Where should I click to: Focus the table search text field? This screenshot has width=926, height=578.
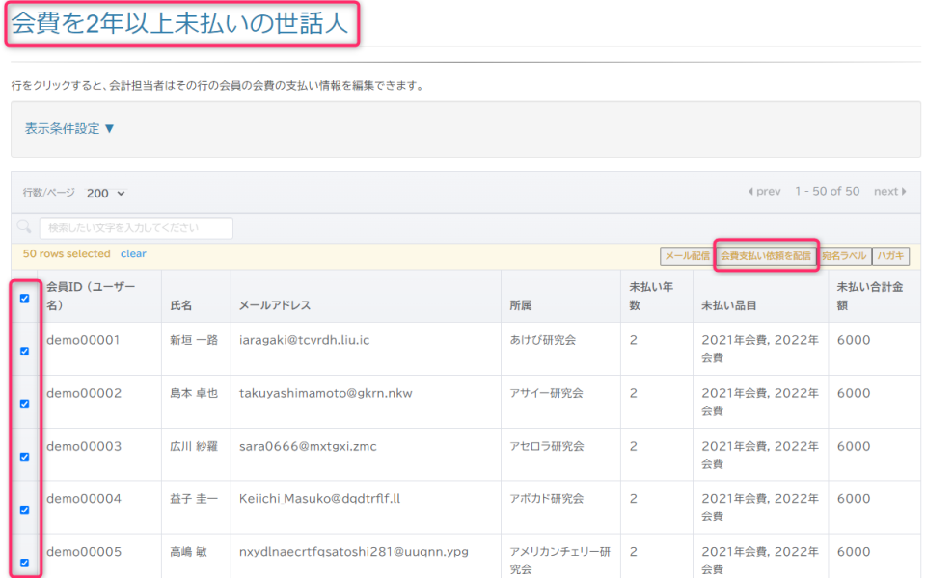(136, 228)
